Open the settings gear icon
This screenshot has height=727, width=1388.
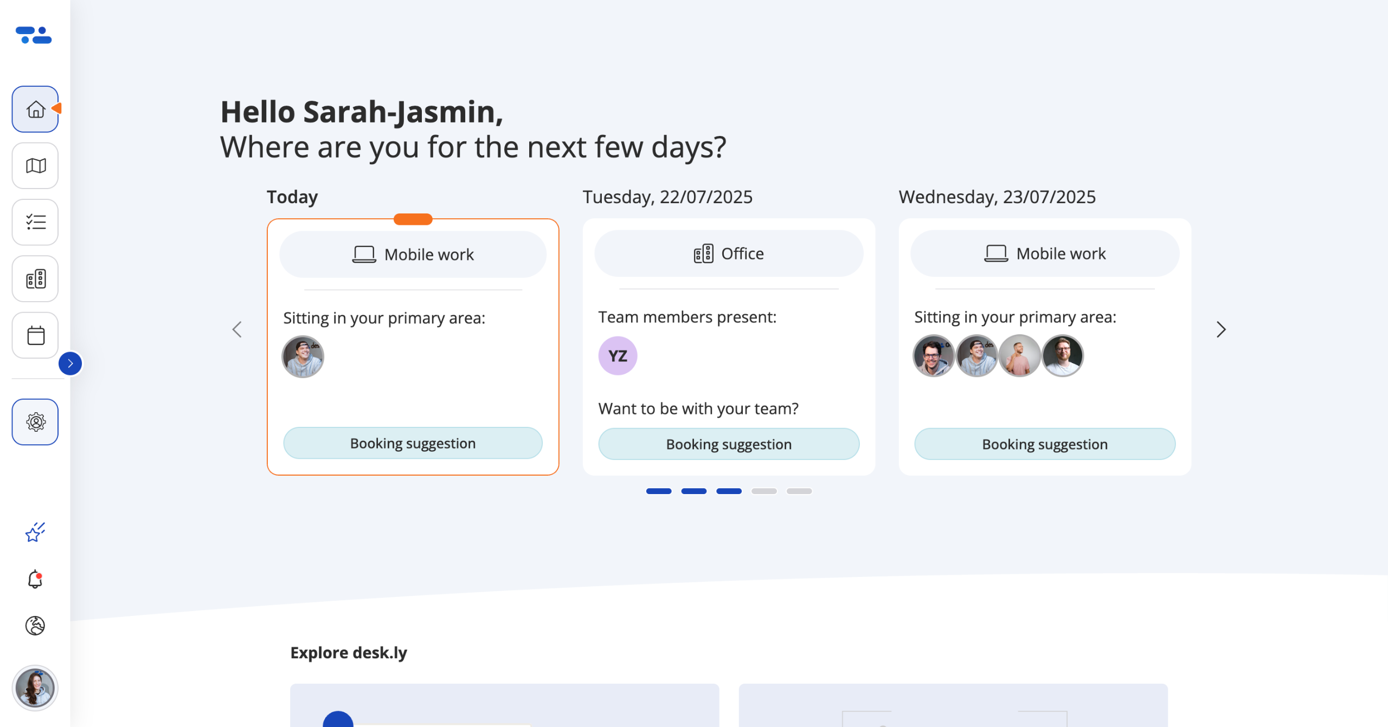click(x=35, y=422)
